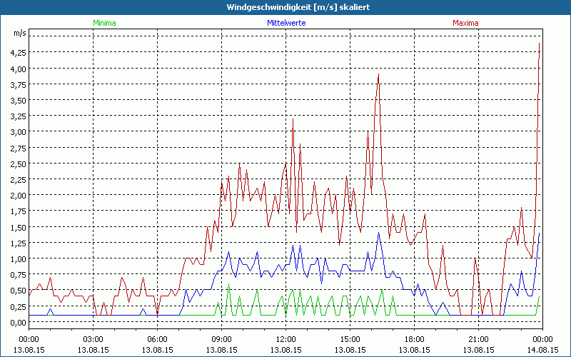This screenshot has width=571, height=357.
Task: Select the red Maxima legend label
Action: 467,23
